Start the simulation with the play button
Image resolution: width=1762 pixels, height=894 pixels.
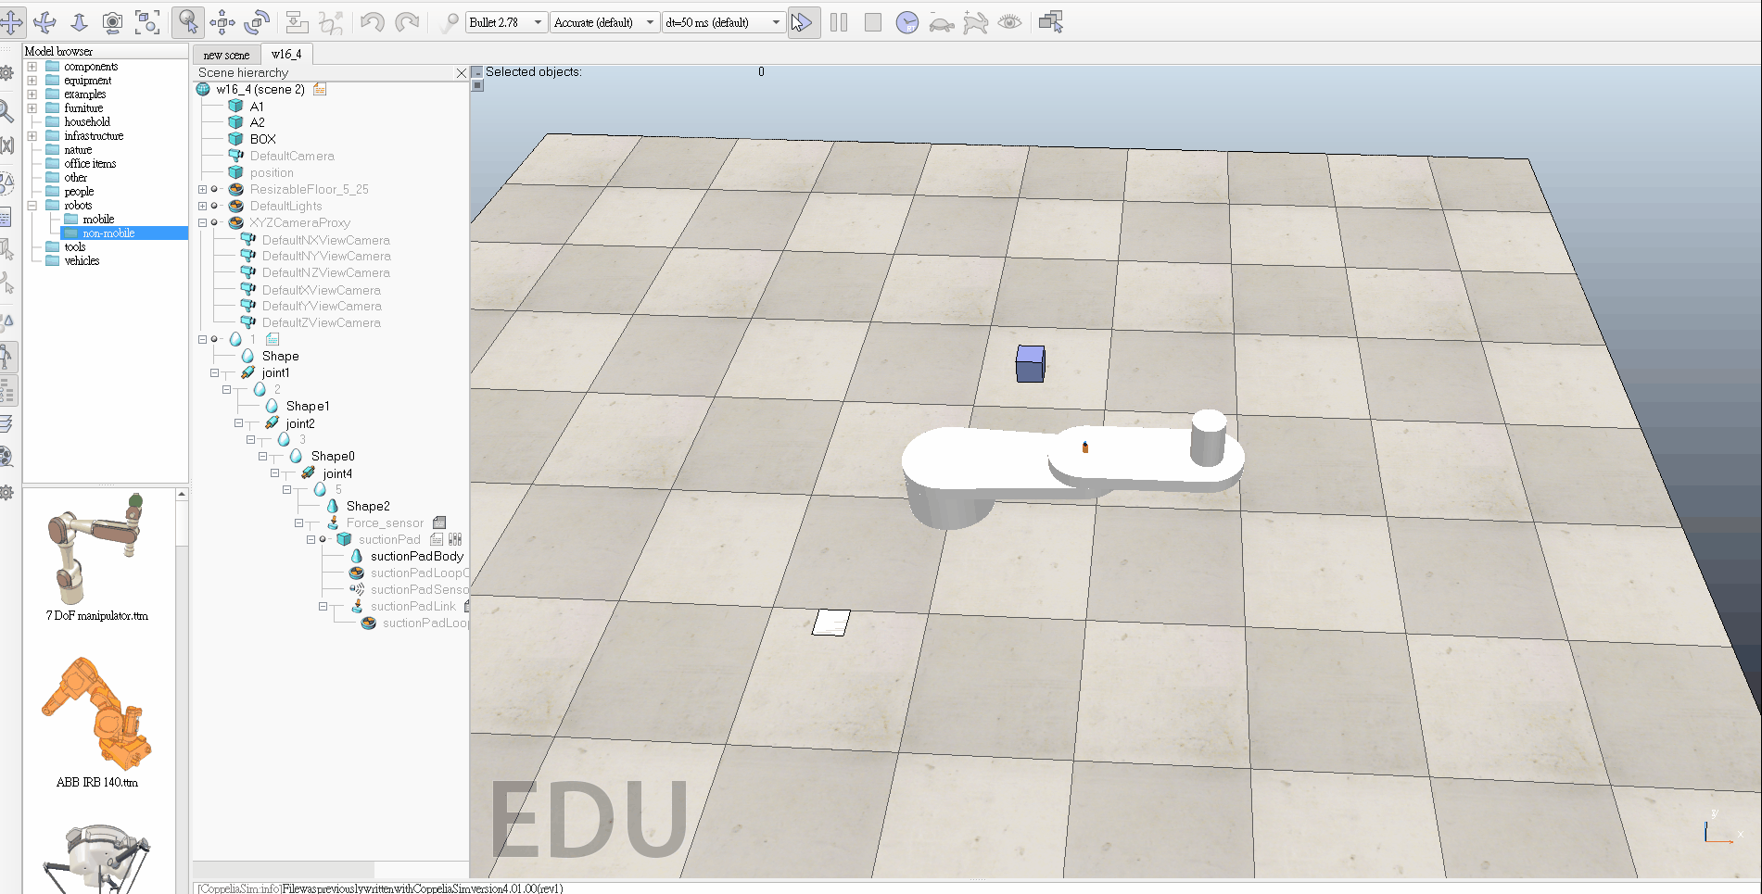point(803,22)
